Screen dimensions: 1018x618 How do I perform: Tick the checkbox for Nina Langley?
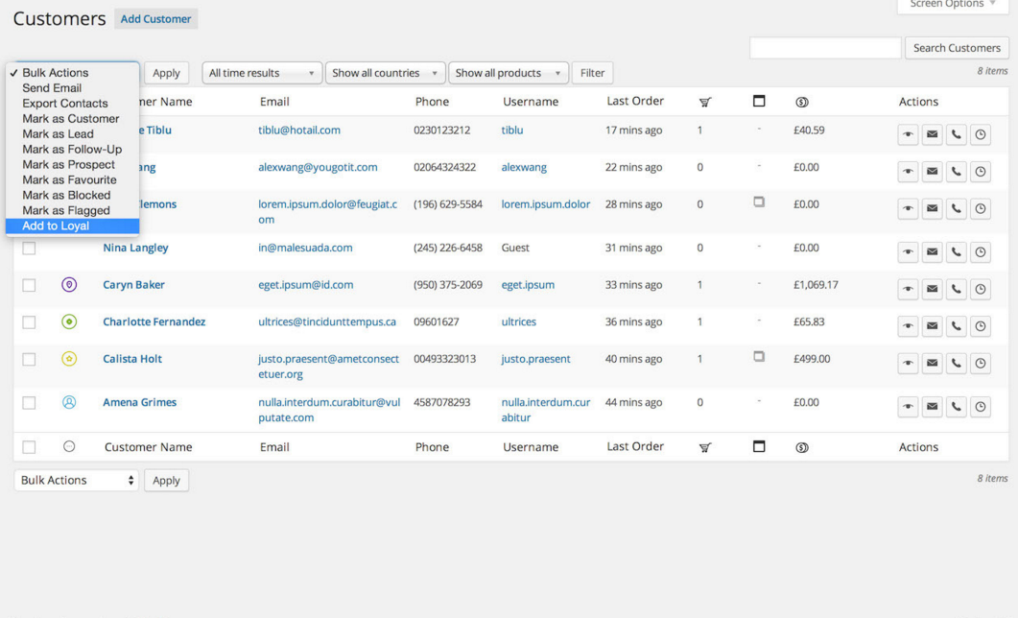(29, 249)
